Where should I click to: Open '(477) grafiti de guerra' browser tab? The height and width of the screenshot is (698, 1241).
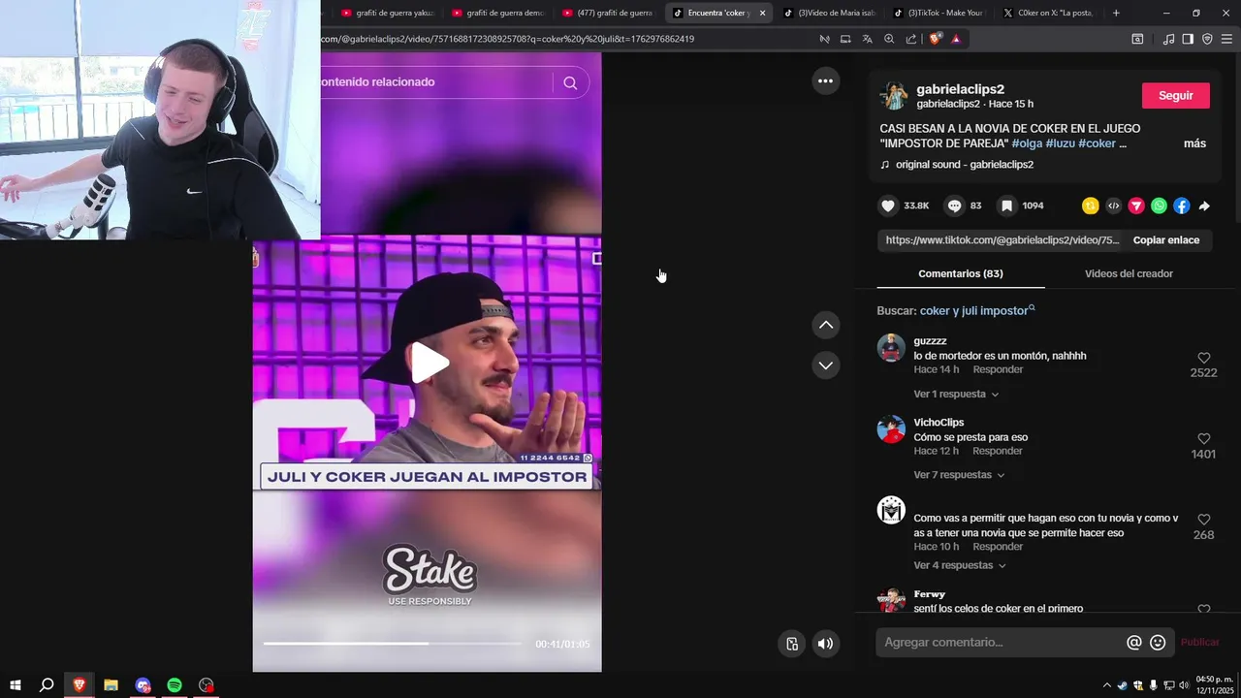pyautogui.click(x=608, y=13)
